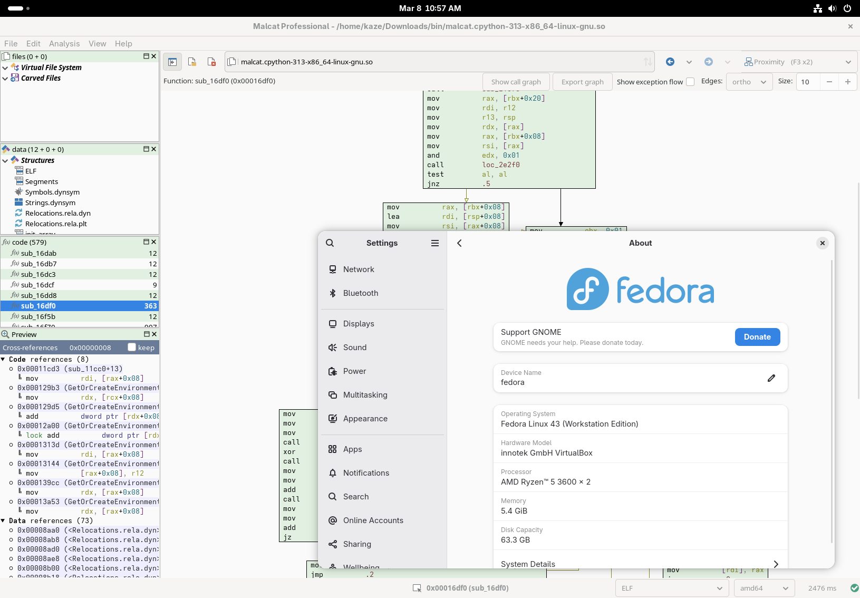860x598 pixels.
Task: Open the ELF structure in Structures panel
Action: (x=30, y=171)
